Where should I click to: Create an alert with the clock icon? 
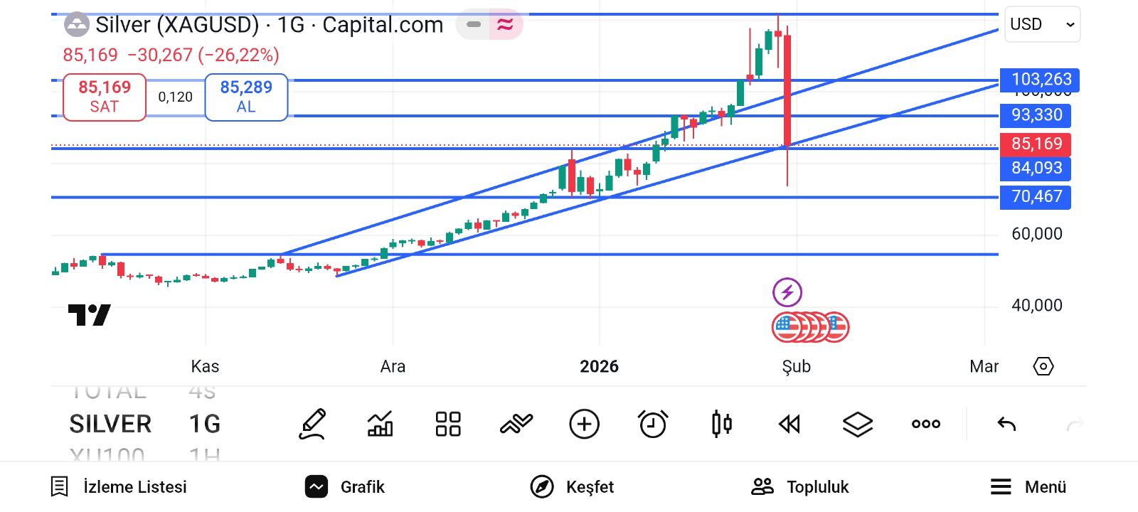coord(653,425)
